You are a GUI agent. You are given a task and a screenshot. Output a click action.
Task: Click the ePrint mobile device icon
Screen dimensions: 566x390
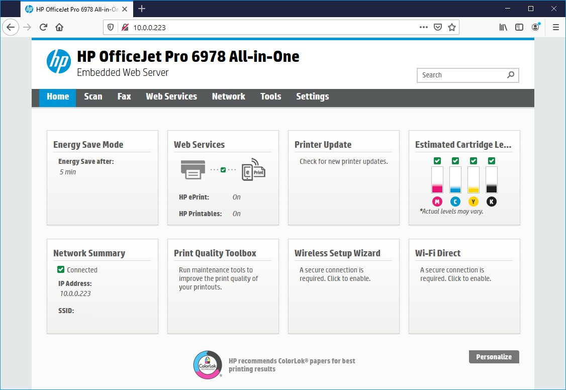tap(253, 169)
